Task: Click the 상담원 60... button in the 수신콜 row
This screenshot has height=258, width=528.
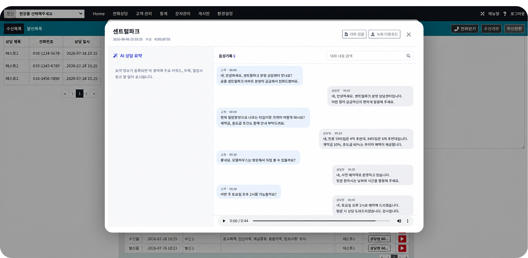Action: 379,239
